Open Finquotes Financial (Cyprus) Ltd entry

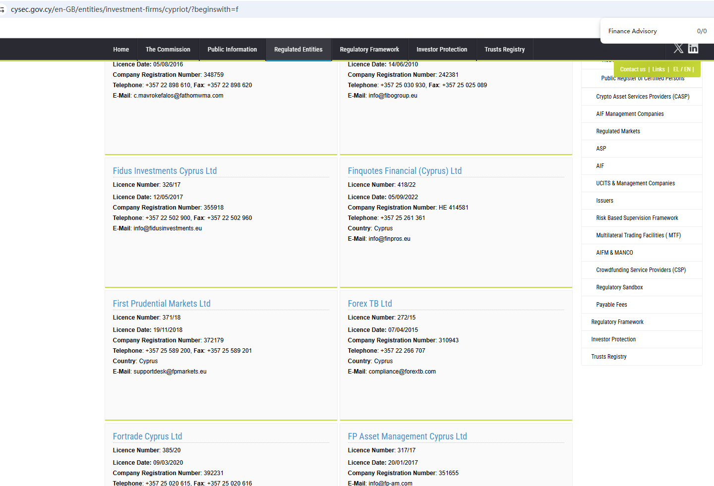click(x=405, y=171)
